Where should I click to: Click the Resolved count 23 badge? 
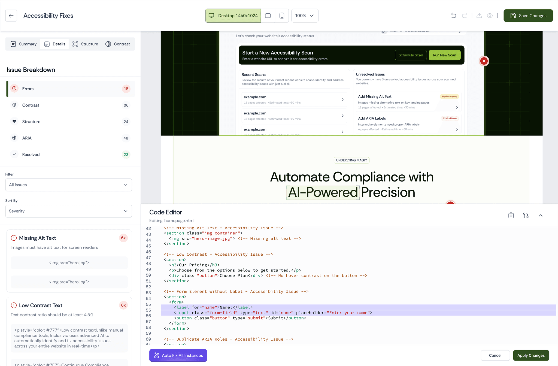[126, 155]
